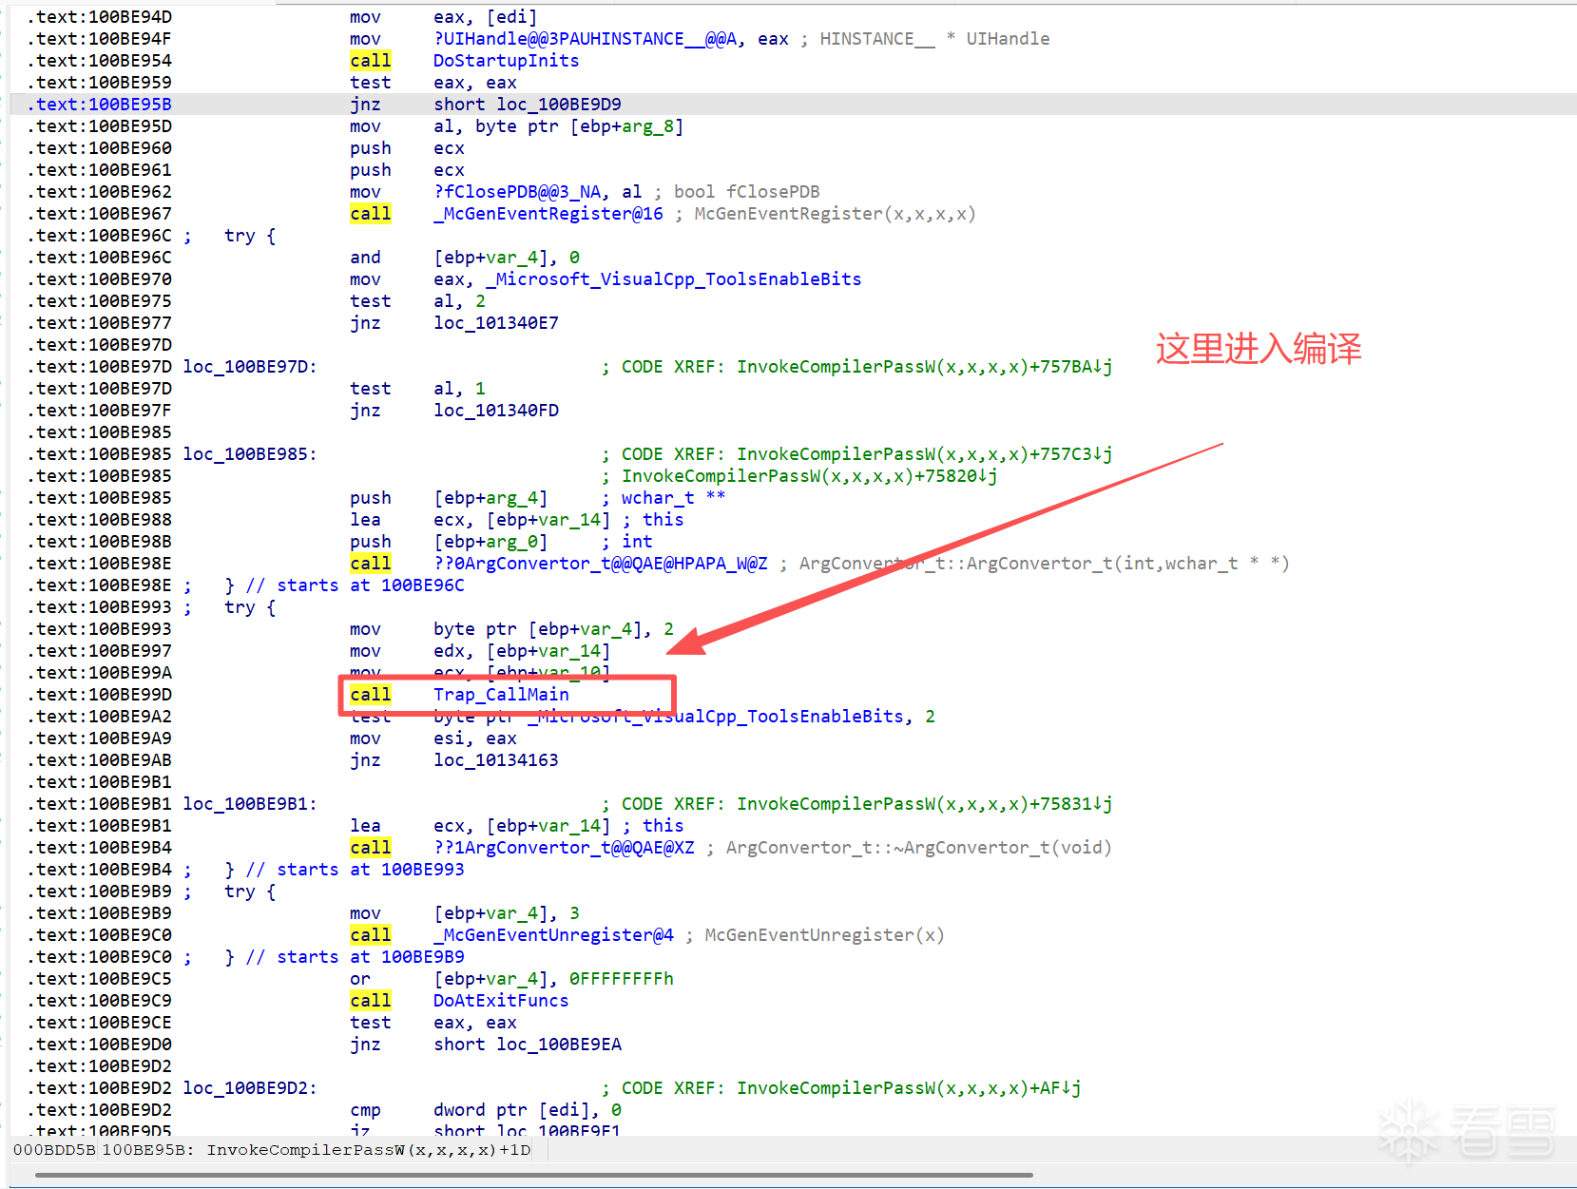This screenshot has width=1577, height=1189.
Task: Jump to _McGenEventRegister@16 function name
Action: (x=548, y=214)
